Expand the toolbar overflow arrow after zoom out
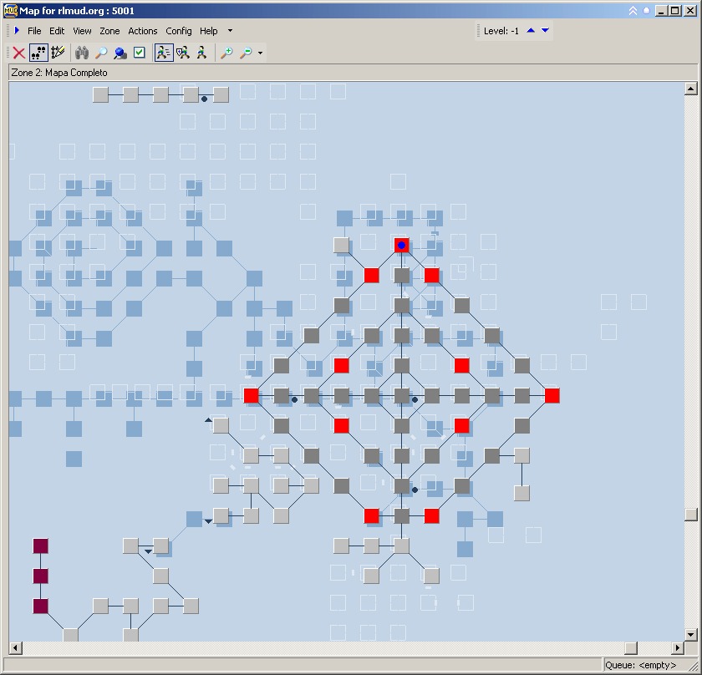Screen dimensions: 702x675 click(260, 53)
